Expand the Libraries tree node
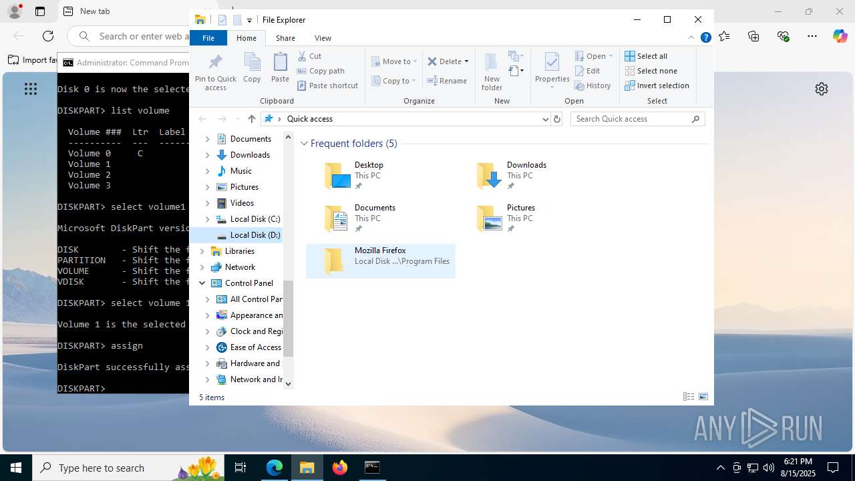The height and width of the screenshot is (481, 855). tap(202, 251)
